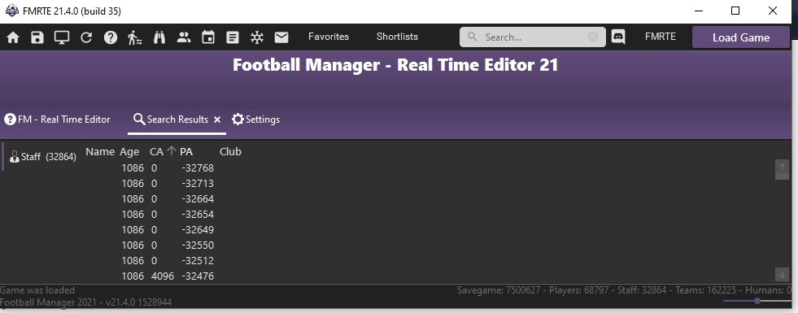Click the CA value 4096
Viewport: 798px width, 313px height.
163,276
